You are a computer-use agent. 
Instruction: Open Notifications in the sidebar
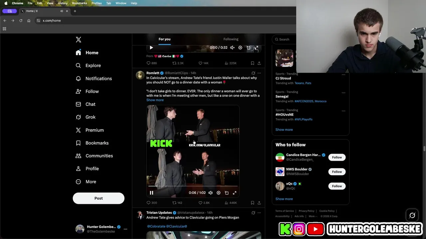[94, 78]
